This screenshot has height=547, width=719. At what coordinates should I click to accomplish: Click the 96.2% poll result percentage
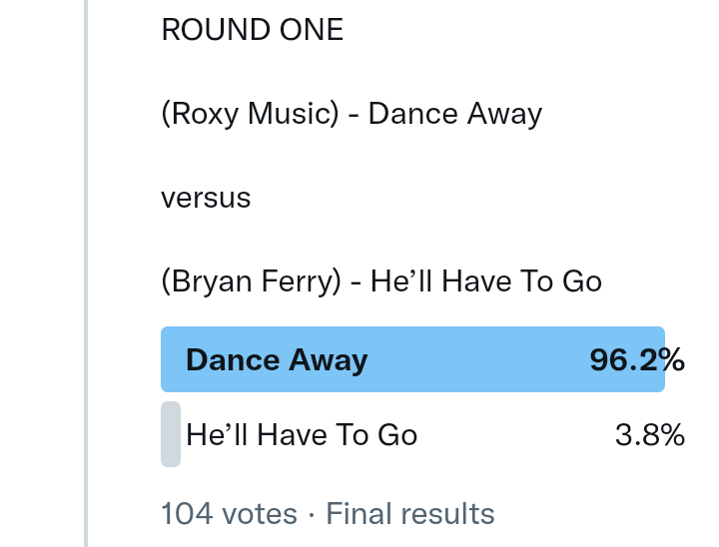(x=637, y=359)
